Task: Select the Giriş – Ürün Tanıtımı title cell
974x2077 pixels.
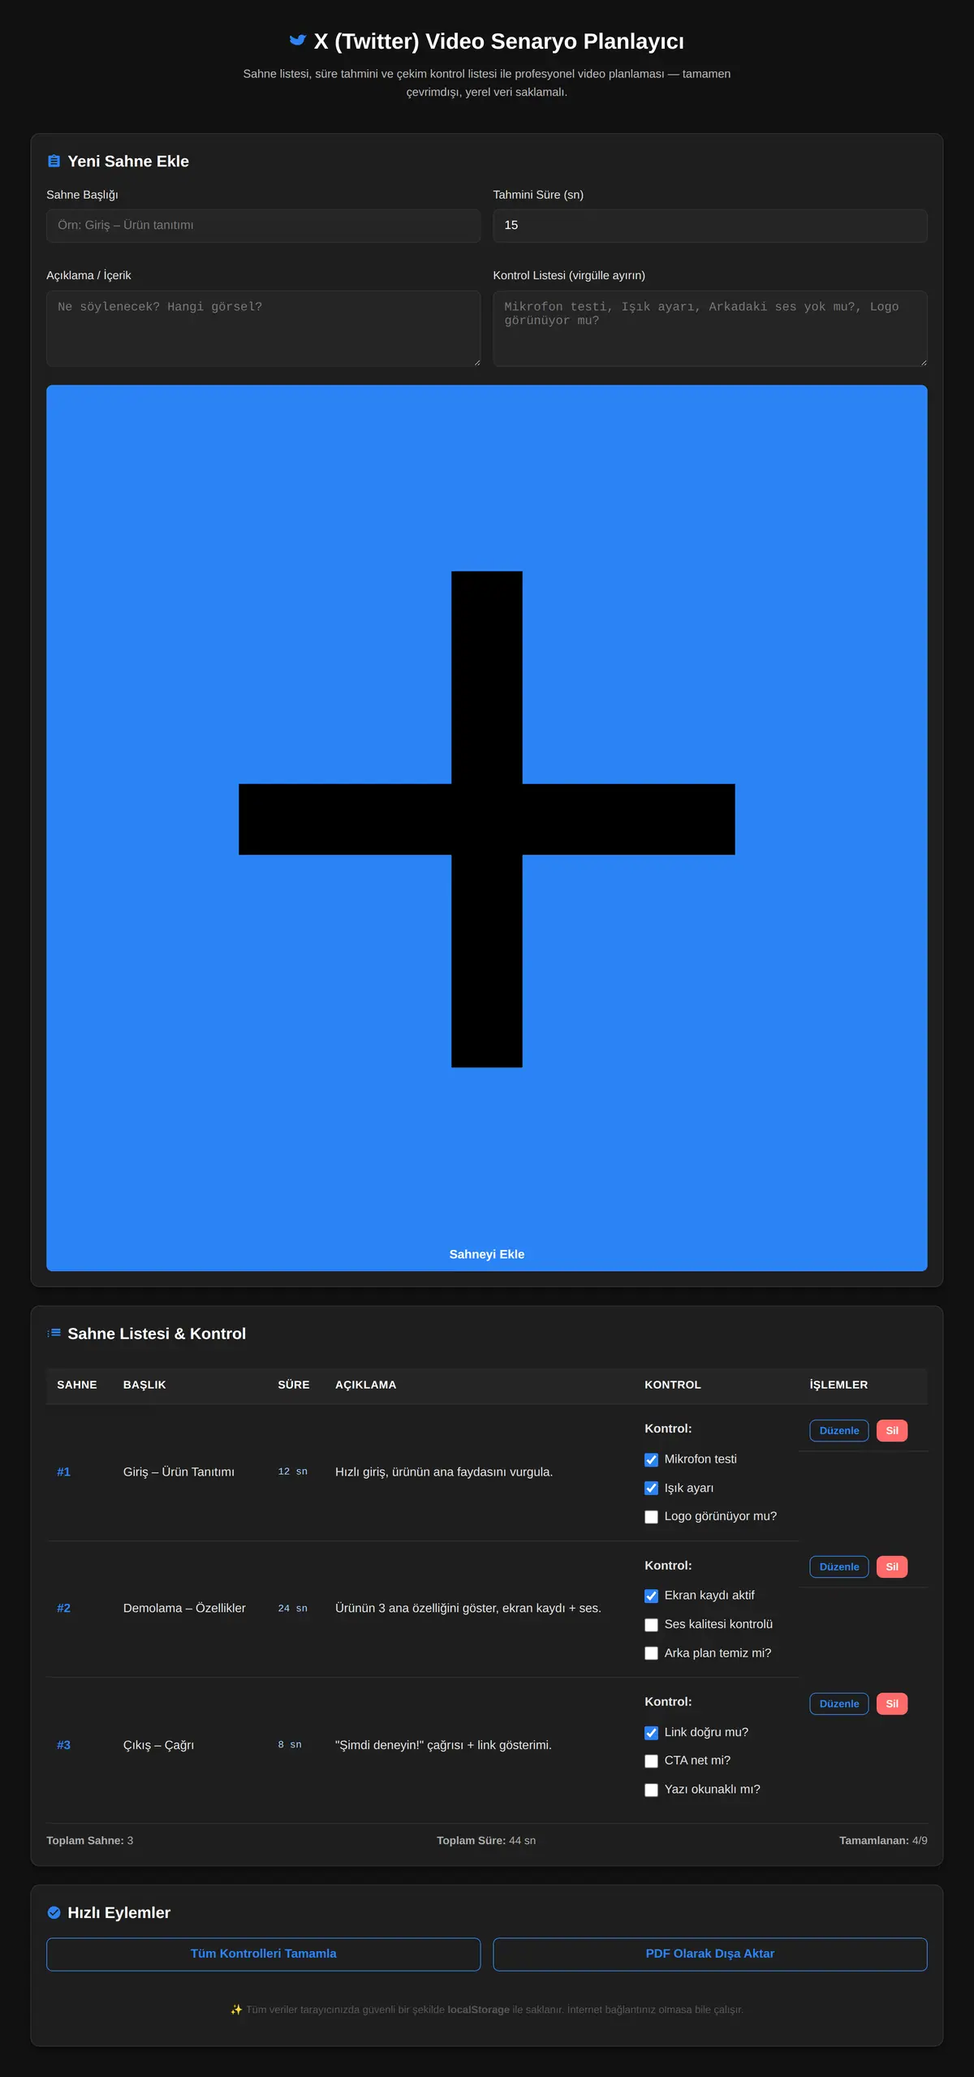Action: tap(179, 1472)
